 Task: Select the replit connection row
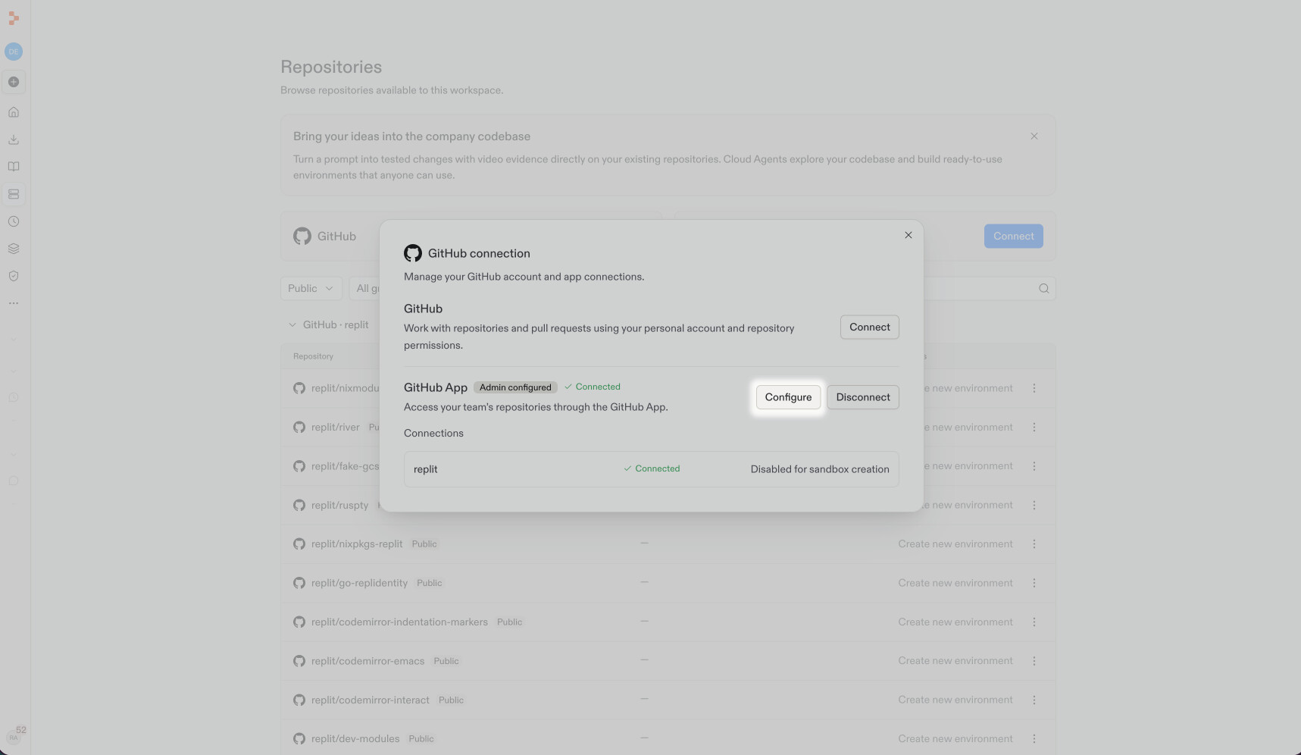click(651, 469)
